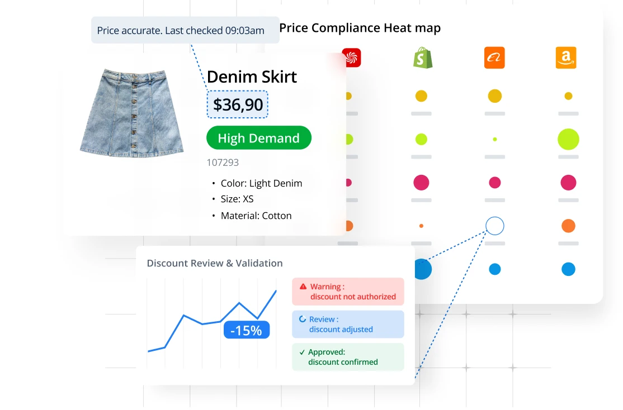The height and width of the screenshot is (410, 623).
Task: Click the Amazon logo column header
Action: [x=565, y=58]
